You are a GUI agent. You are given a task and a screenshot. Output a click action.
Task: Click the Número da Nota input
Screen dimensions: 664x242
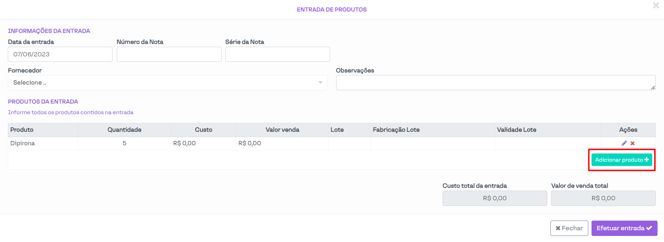point(169,54)
